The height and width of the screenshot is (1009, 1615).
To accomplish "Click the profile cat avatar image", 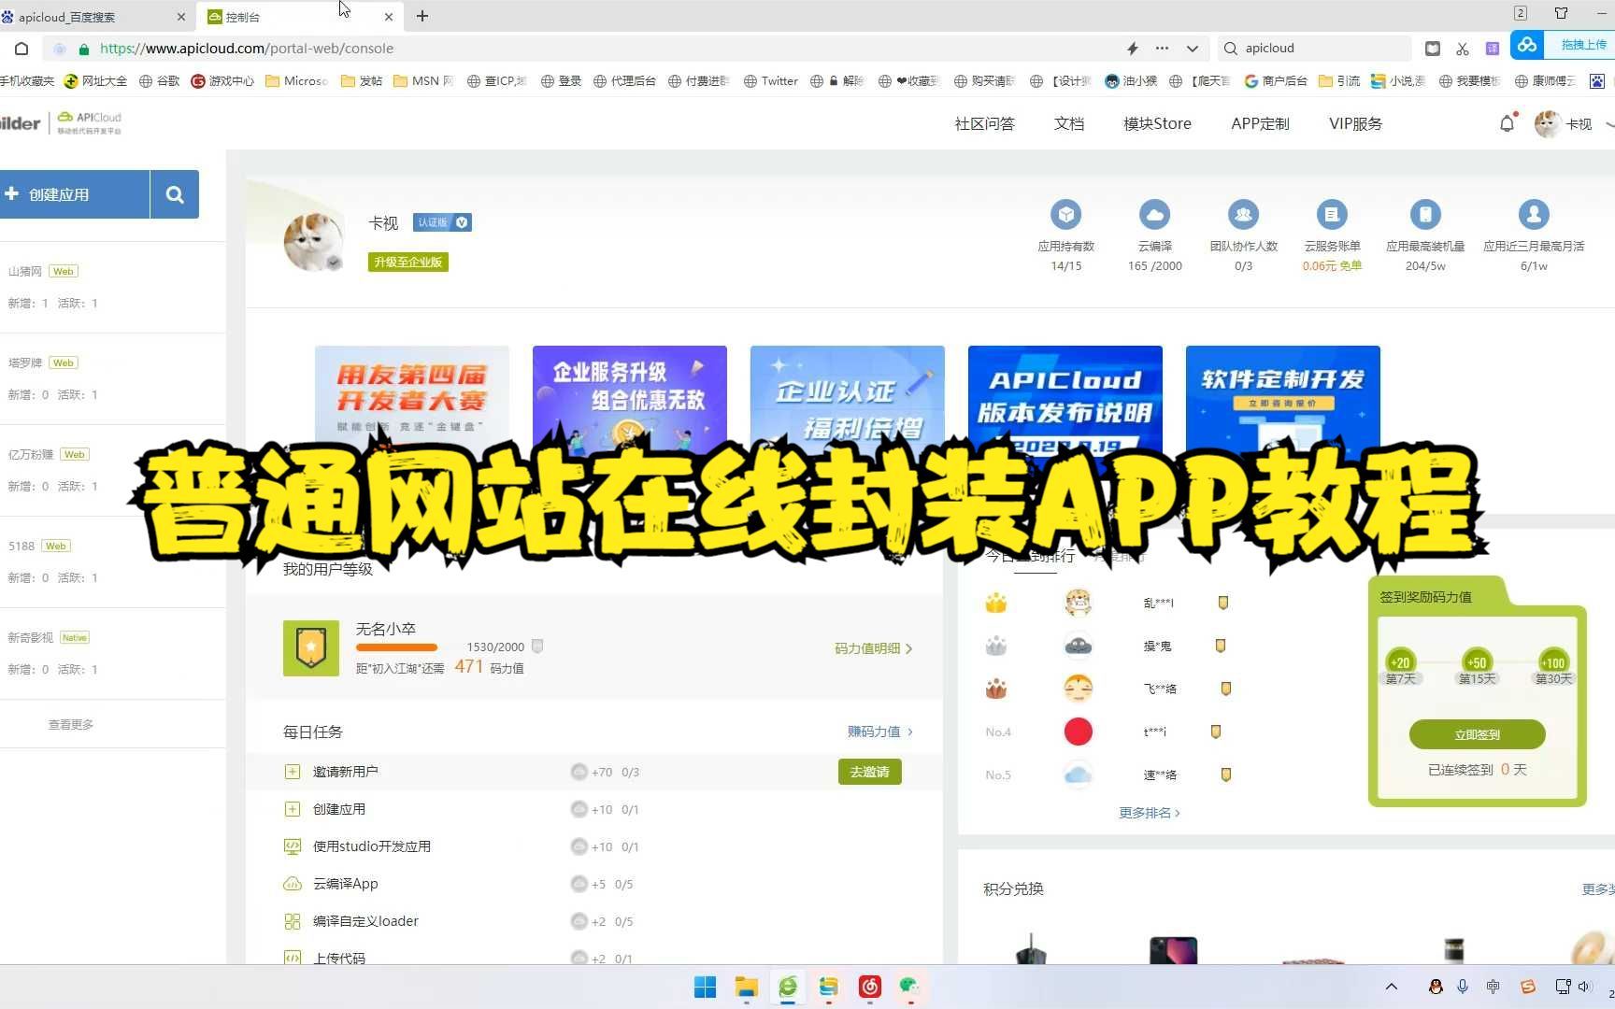I will [x=314, y=241].
